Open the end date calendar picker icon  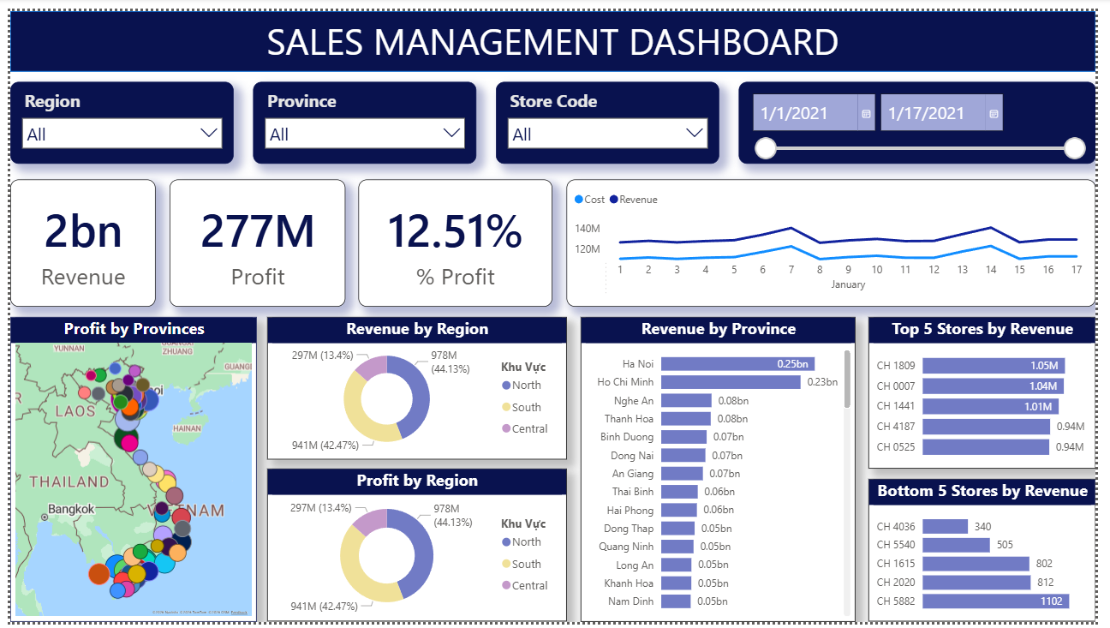(x=994, y=113)
